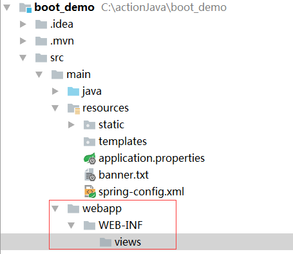
Task: Click the boot_demo project module icon
Action: tap(25, 8)
